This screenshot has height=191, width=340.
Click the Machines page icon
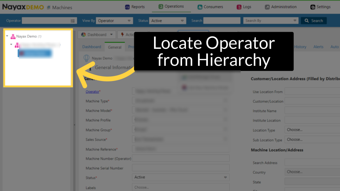pyautogui.click(x=49, y=7)
